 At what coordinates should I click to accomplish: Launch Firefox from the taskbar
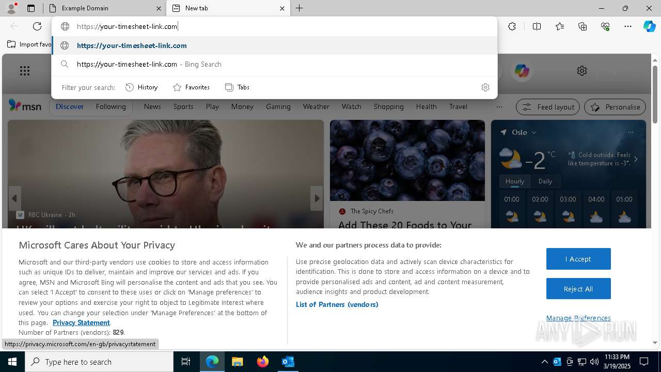263,362
